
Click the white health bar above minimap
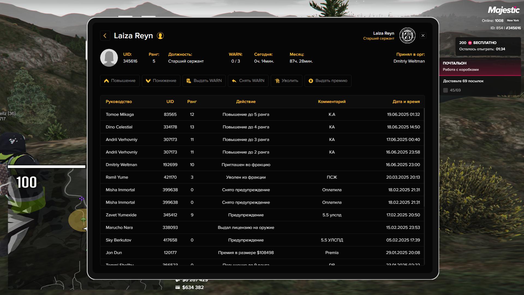[x=46, y=167]
